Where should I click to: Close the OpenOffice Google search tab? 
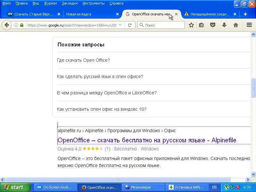[176, 14]
